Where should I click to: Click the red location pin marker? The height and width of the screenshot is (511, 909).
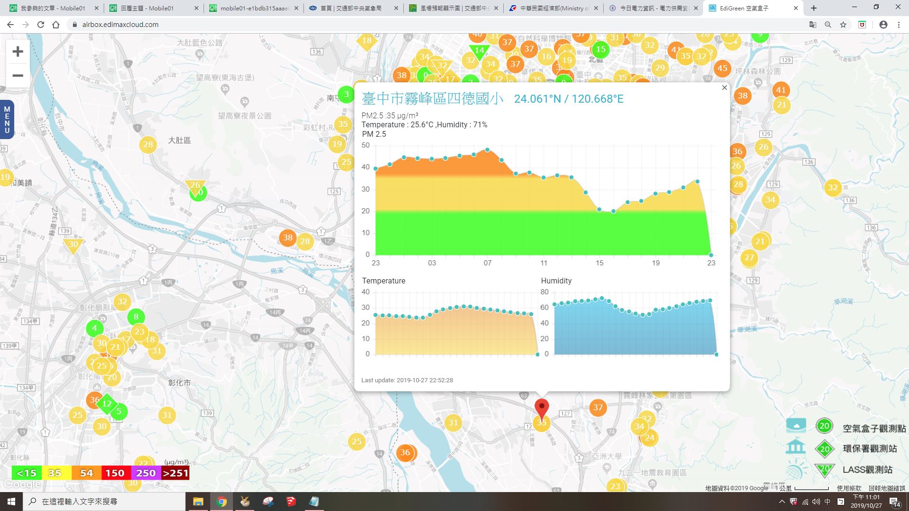pos(542,408)
